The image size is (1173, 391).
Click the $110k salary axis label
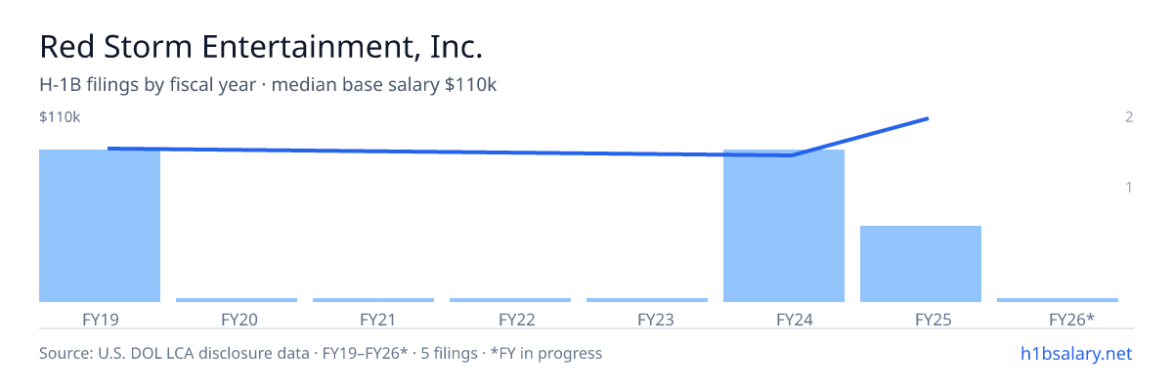coord(60,117)
